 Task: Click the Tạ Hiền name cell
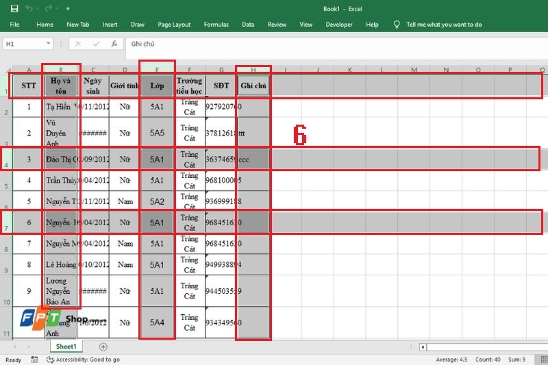pyautogui.click(x=61, y=107)
